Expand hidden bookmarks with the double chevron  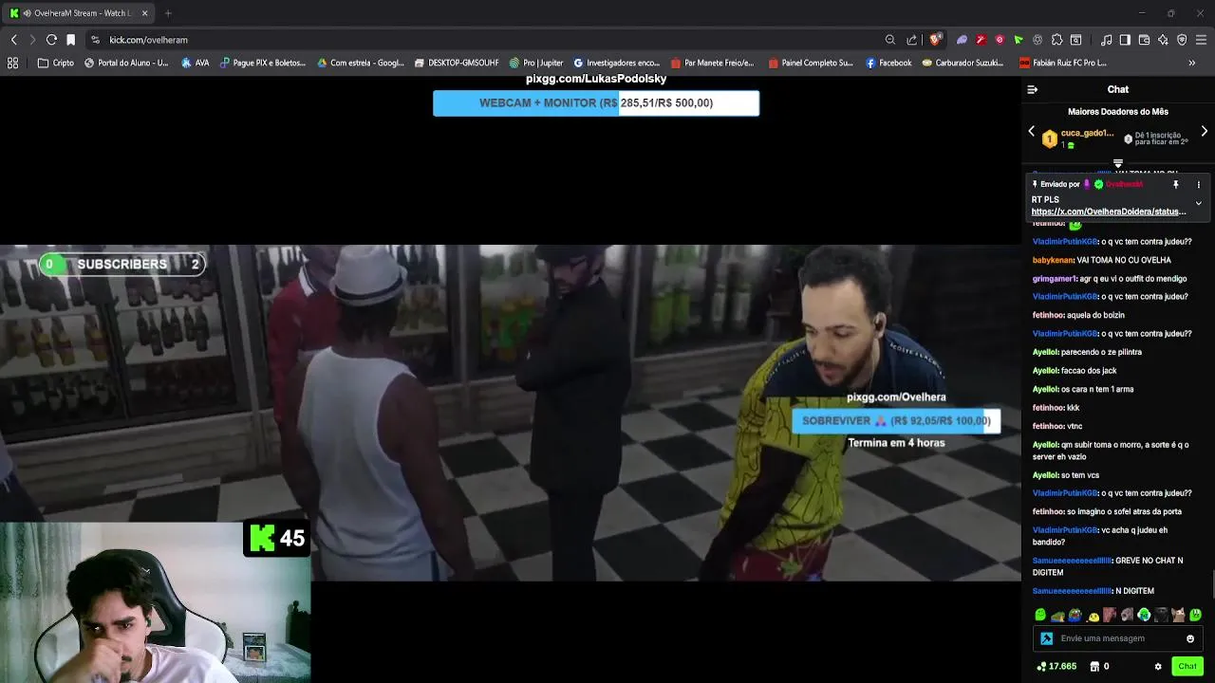(x=1192, y=63)
